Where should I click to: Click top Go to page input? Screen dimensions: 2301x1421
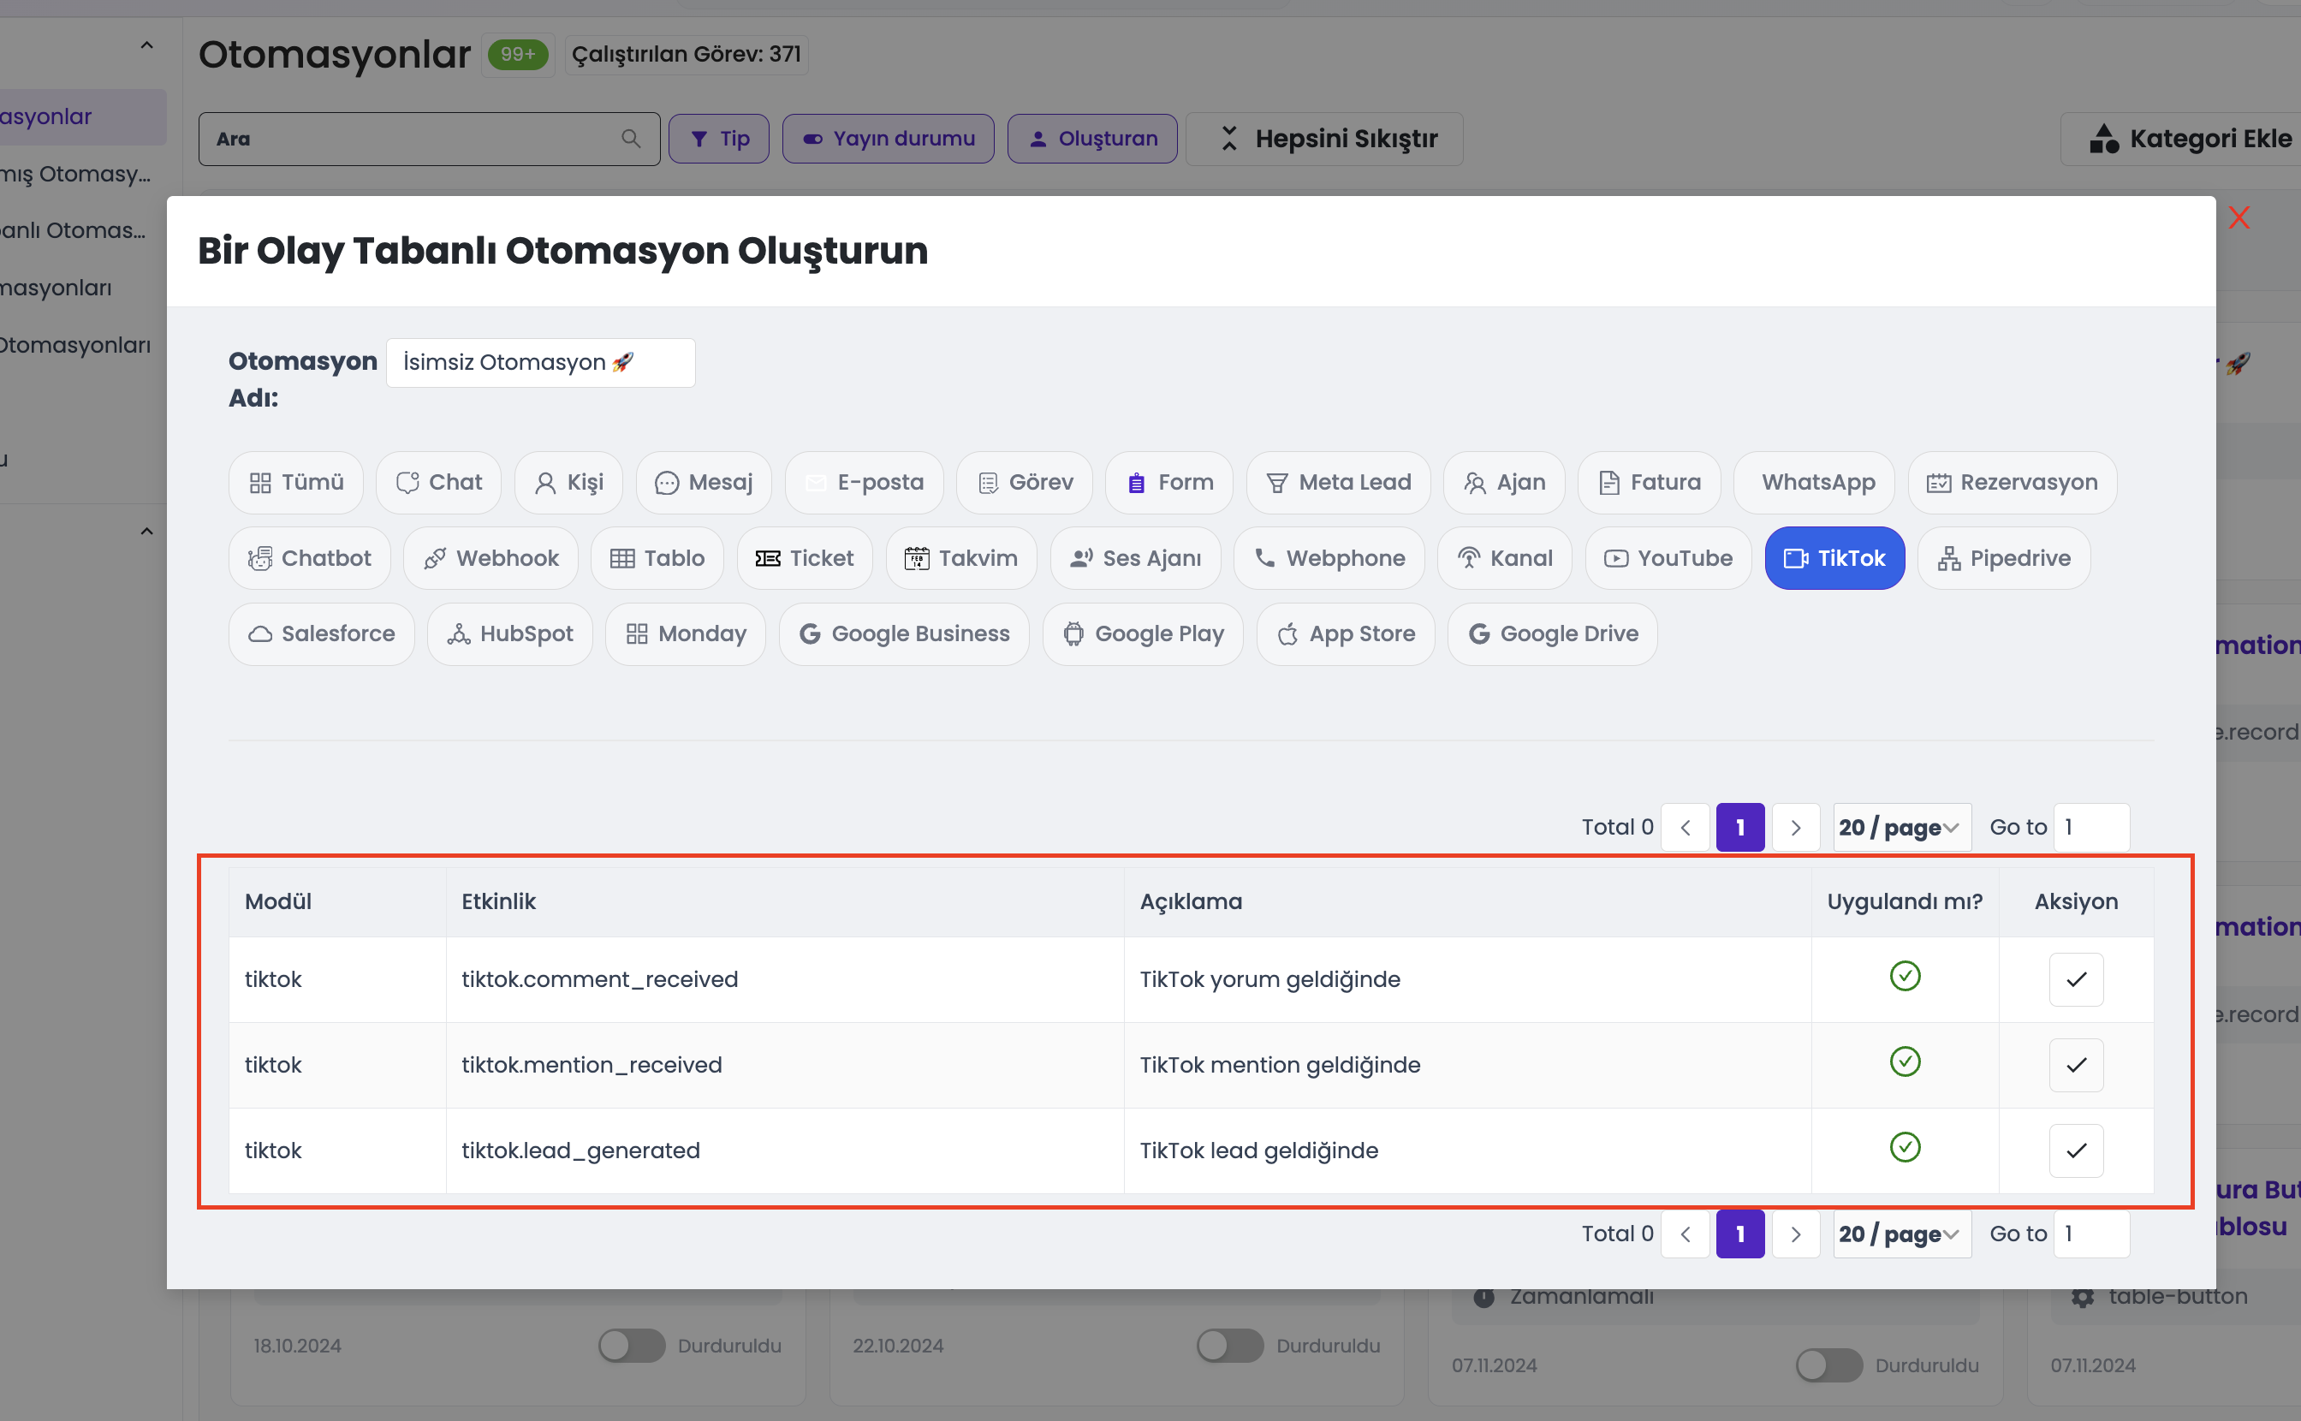tap(2091, 827)
